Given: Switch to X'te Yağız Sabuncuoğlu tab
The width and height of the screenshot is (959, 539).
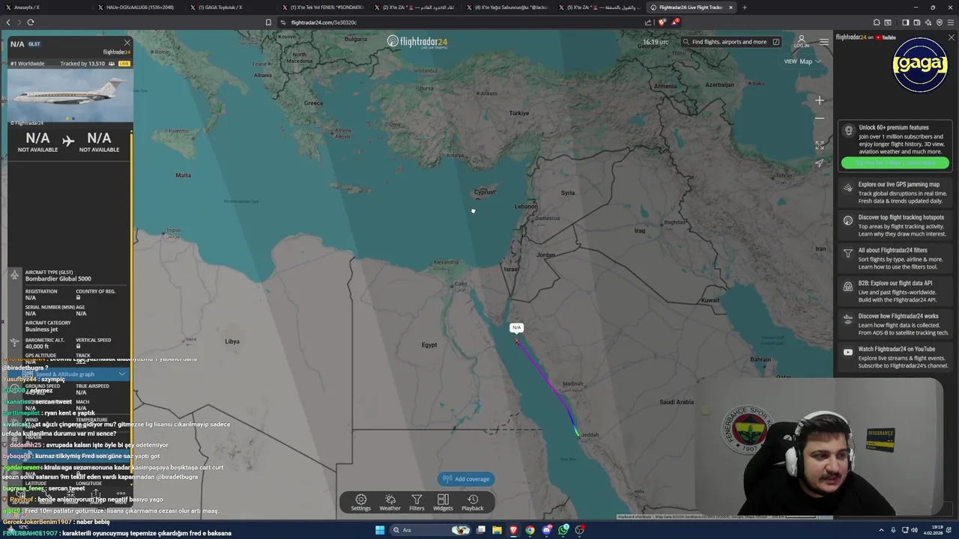Looking at the screenshot, I should pos(508,7).
